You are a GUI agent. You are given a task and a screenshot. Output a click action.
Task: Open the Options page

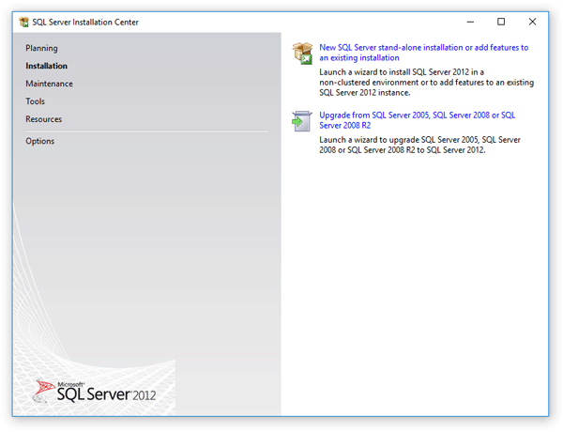pos(39,141)
